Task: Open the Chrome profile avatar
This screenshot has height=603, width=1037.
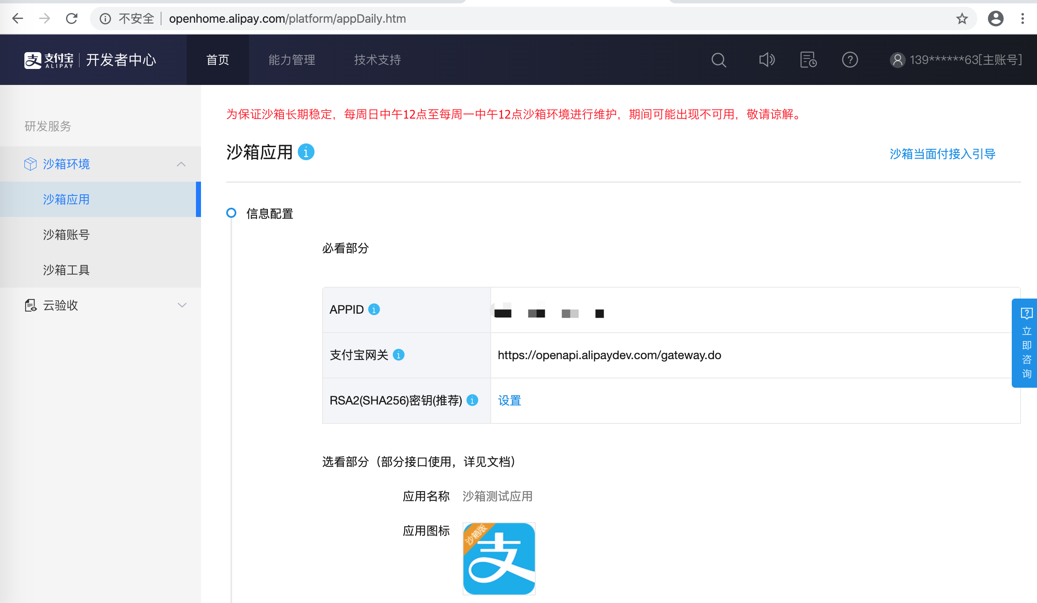Action: tap(996, 19)
